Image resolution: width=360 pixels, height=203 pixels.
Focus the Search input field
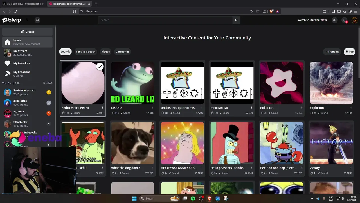[165, 20]
